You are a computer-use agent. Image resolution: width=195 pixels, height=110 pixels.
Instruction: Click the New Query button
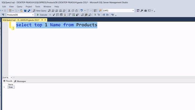point(40,11)
